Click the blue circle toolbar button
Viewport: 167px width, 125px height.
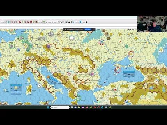82,22
